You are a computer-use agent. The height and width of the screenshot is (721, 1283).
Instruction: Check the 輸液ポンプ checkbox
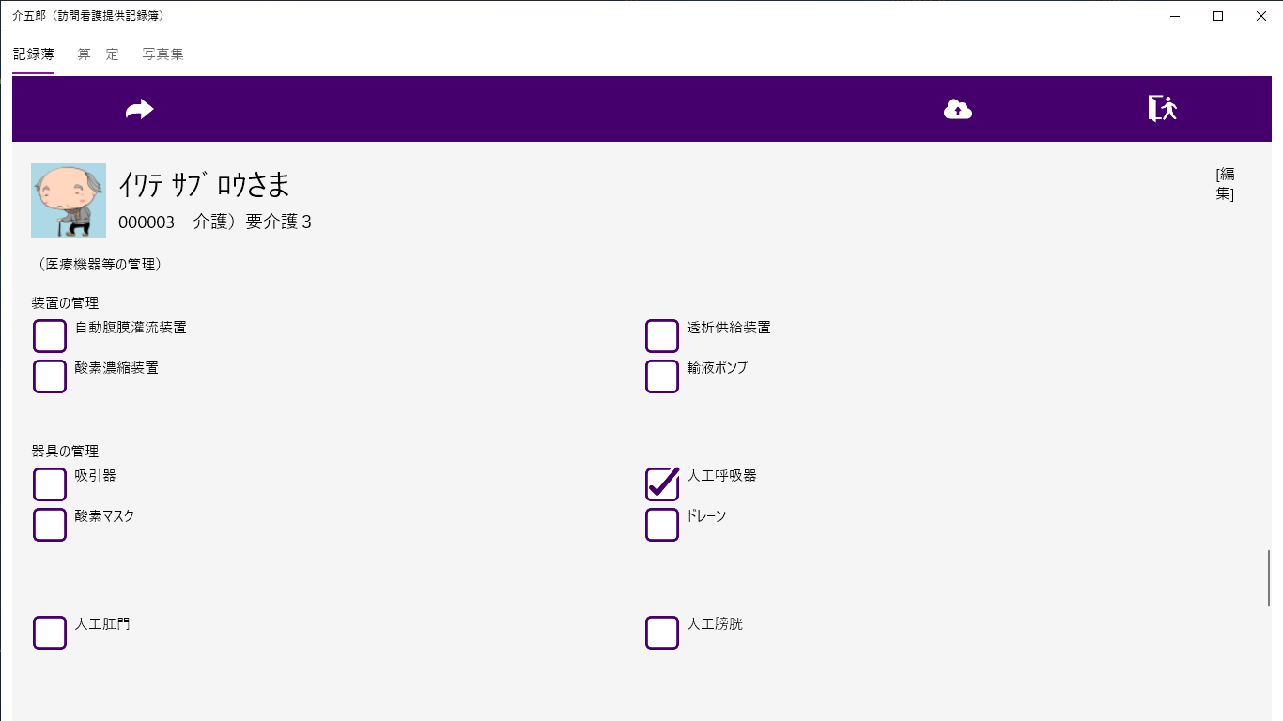pyautogui.click(x=662, y=376)
